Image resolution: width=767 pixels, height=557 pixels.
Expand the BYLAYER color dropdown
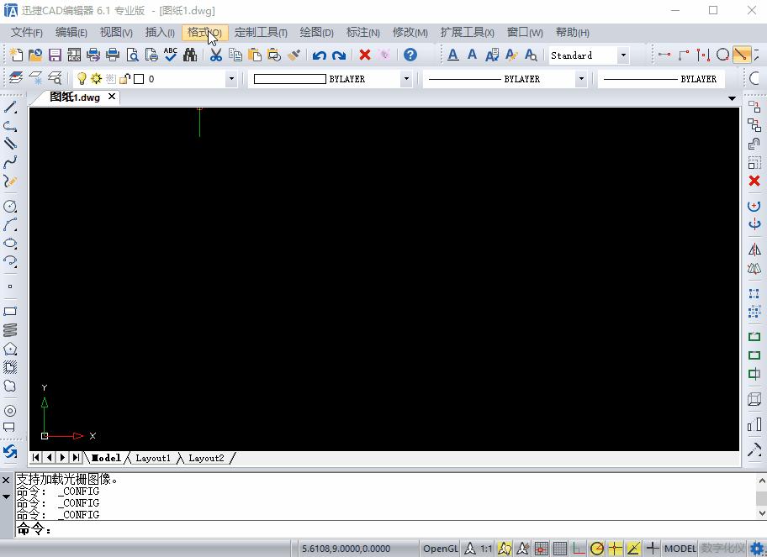(x=406, y=79)
